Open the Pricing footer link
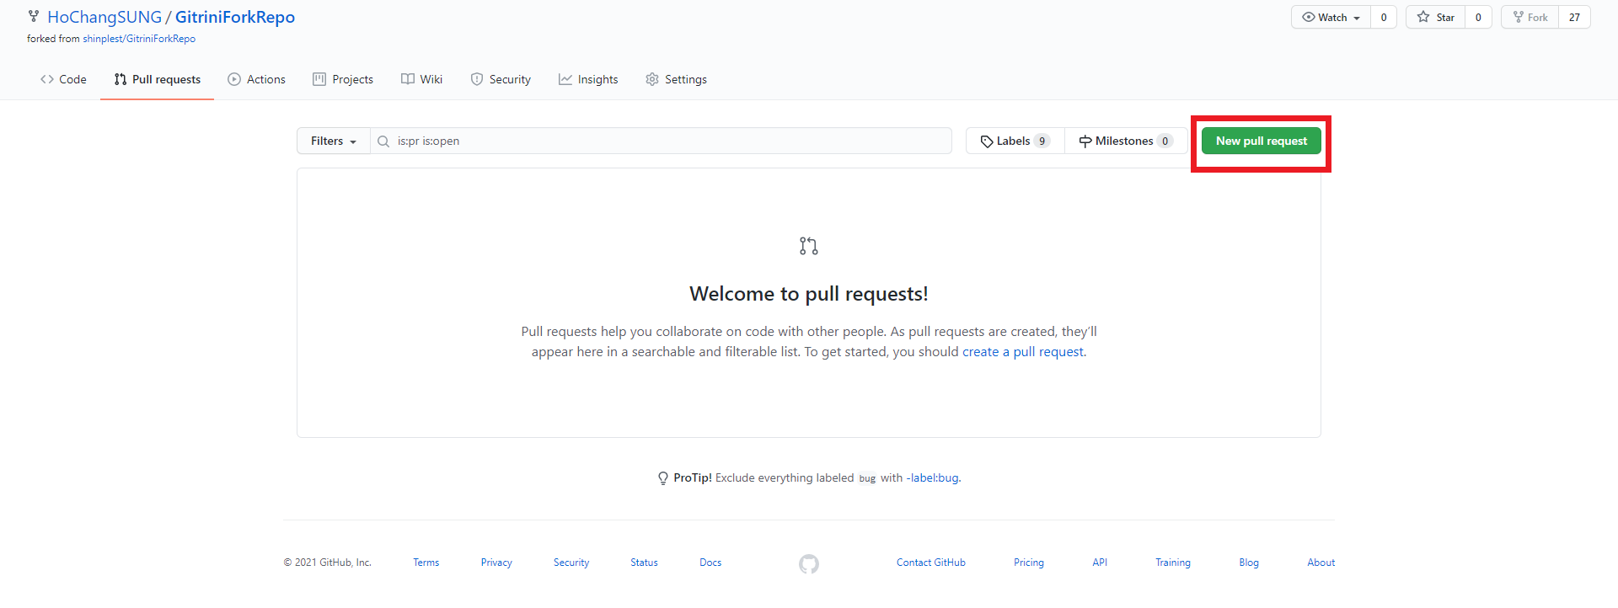1618x608 pixels. point(1029,563)
